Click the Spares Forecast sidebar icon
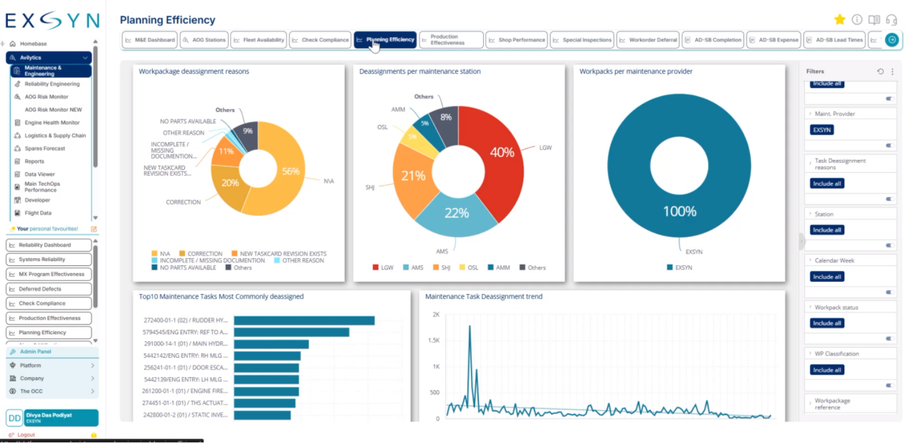Viewport: 913px width, 443px height. pos(17,148)
